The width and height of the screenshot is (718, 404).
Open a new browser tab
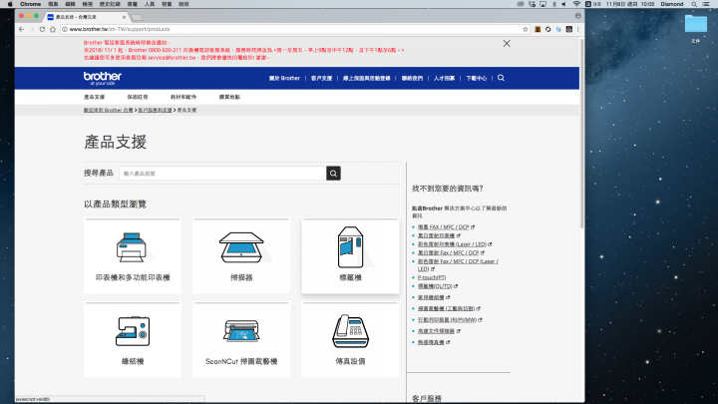click(138, 17)
